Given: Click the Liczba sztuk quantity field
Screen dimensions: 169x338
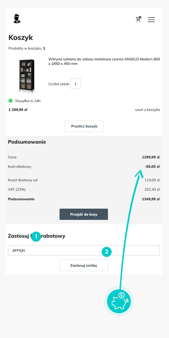Looking at the screenshot, I should (76, 84).
